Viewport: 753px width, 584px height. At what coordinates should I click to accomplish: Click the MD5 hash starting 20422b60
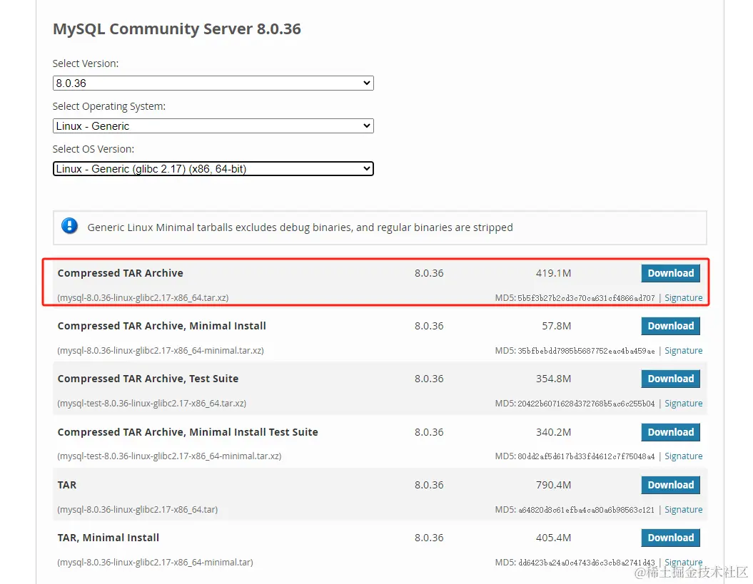point(586,404)
